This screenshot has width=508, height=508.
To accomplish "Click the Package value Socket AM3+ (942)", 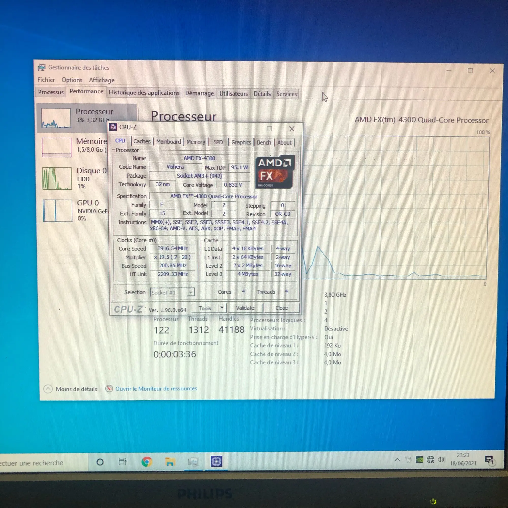I will (x=199, y=176).
